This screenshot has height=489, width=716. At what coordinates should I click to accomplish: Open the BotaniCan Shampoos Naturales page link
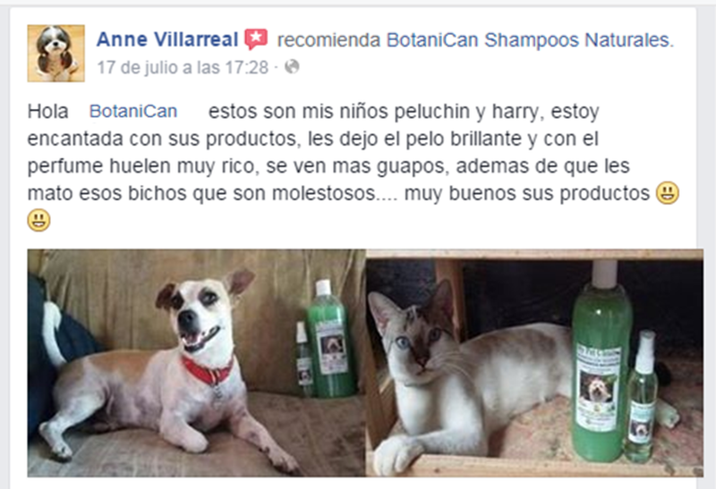pyautogui.click(x=530, y=40)
